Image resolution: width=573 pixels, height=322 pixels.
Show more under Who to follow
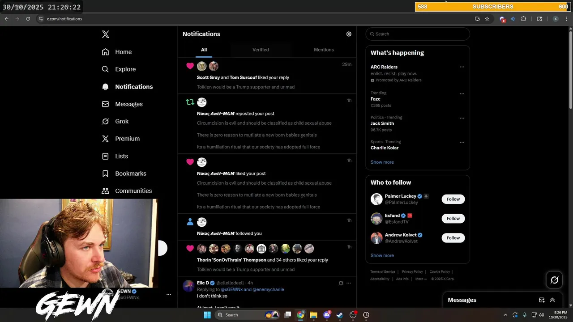coord(382,256)
